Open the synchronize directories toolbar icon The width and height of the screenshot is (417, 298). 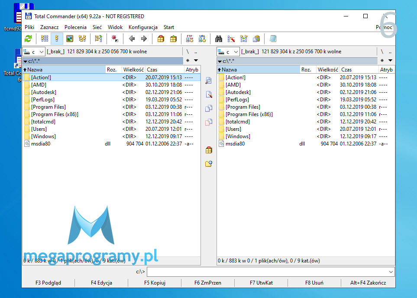(x=244, y=39)
